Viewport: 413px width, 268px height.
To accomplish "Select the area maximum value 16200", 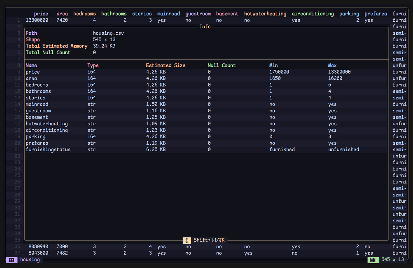I will pos(335,78).
